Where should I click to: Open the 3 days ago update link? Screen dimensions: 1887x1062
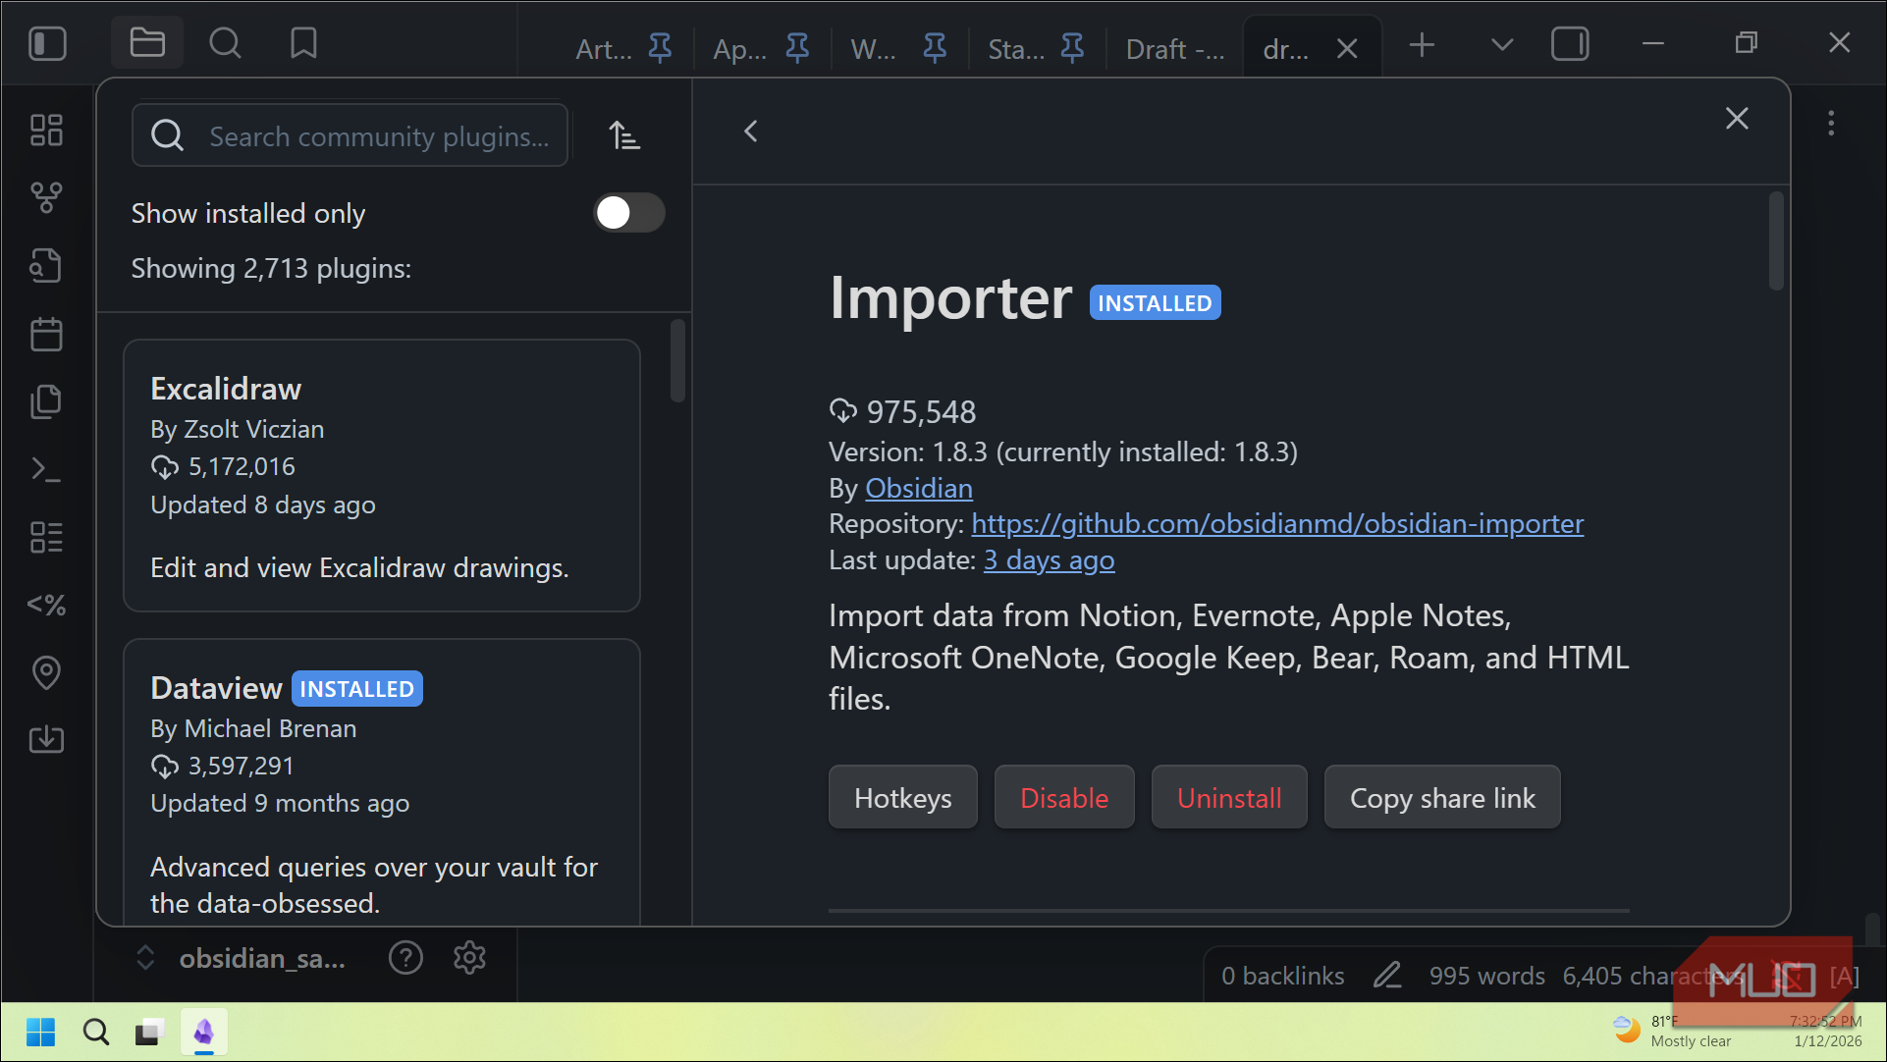click(x=1049, y=560)
